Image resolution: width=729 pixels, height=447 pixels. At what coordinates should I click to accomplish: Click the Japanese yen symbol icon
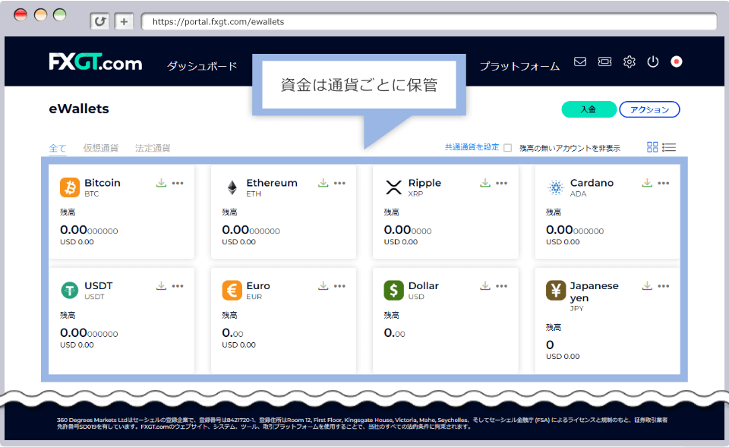[556, 291]
